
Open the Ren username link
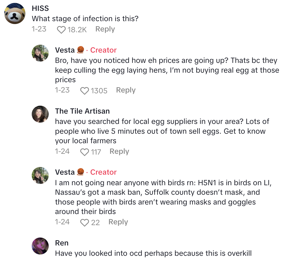62,243
